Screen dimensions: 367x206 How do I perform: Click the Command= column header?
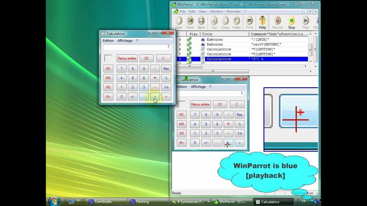click(278, 34)
